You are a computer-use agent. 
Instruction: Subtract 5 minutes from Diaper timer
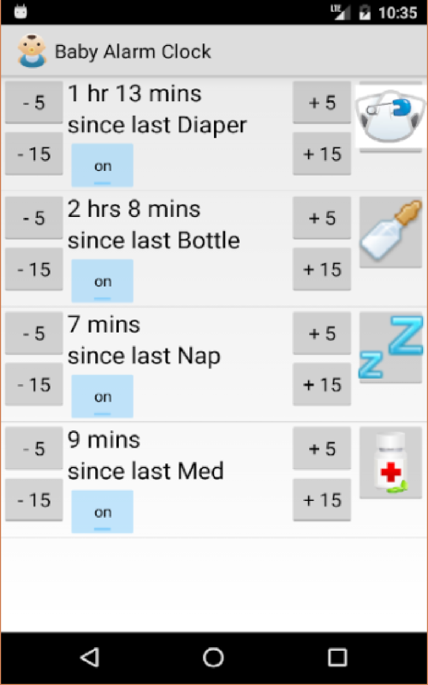[x=34, y=102]
